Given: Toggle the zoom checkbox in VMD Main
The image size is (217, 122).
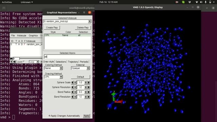Looking at the screenshot, I should (x=24, y=62).
